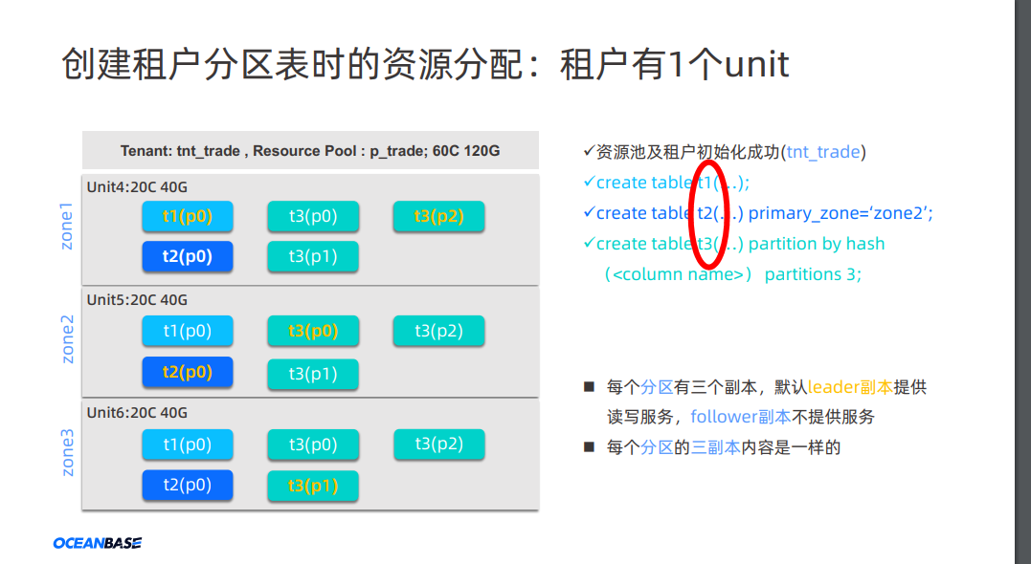Select the t3(p2) box in Unit6
The image size is (1031, 564).
click(439, 445)
